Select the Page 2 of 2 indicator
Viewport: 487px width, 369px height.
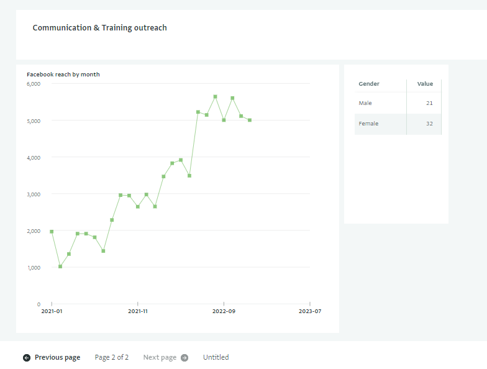(x=112, y=358)
